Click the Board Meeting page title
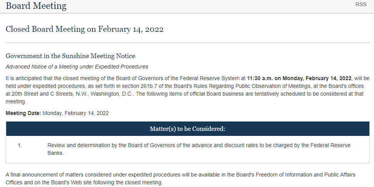 36,6
